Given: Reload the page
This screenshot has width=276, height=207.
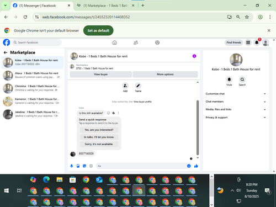Looking at the screenshot, I should [25, 17].
